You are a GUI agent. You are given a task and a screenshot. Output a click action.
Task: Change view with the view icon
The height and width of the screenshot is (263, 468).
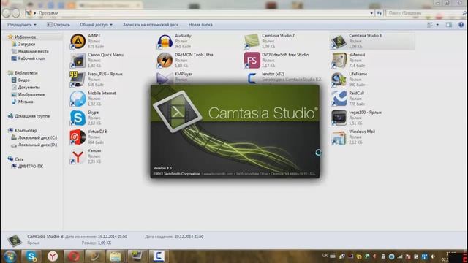coord(430,25)
